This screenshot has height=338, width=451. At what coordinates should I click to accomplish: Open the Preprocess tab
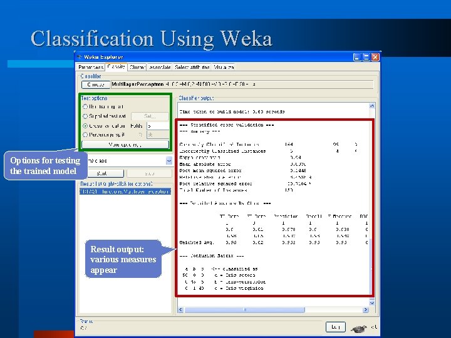90,67
